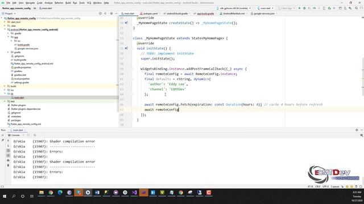The height and width of the screenshot is (204, 364).
Task: Open Run panel settings gear
Action: [x=357, y=130]
